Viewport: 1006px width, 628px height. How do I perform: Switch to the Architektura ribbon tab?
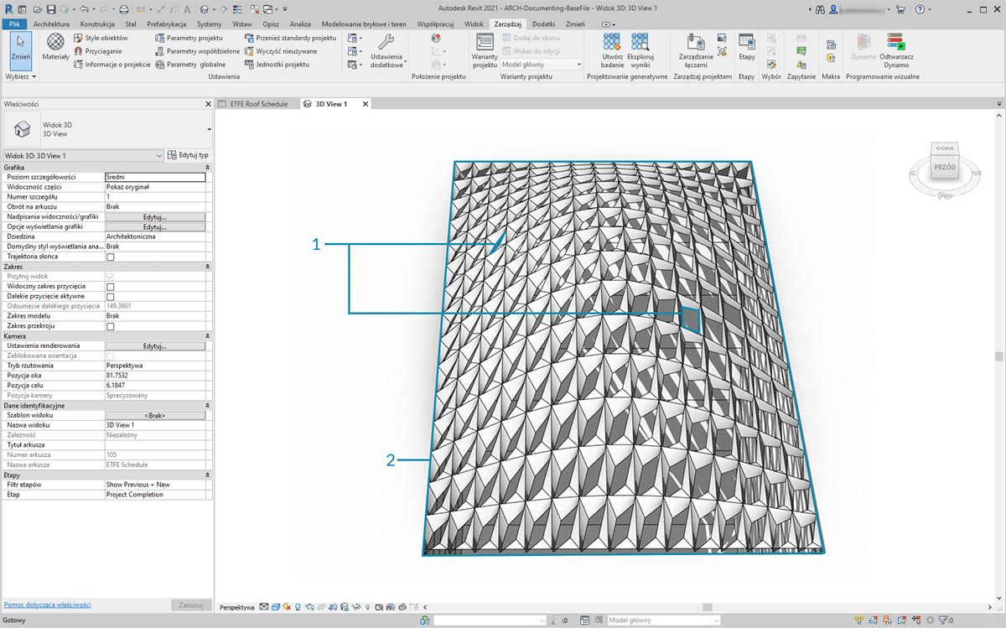click(x=51, y=24)
